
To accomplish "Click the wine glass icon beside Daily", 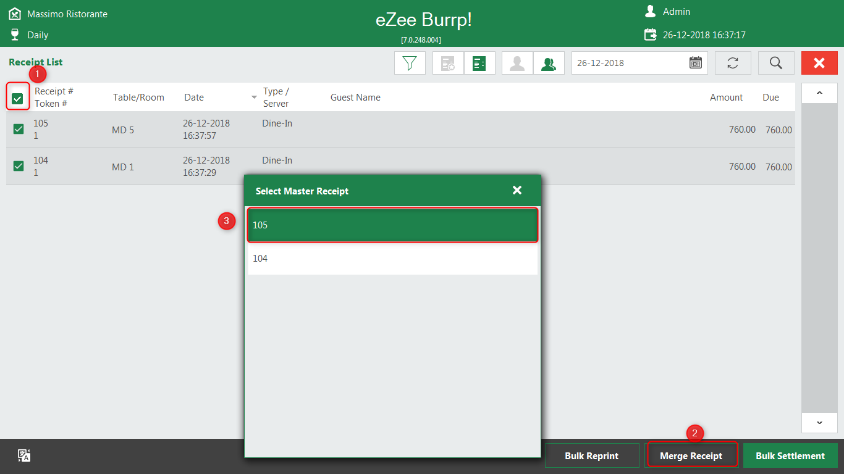I will tap(15, 35).
